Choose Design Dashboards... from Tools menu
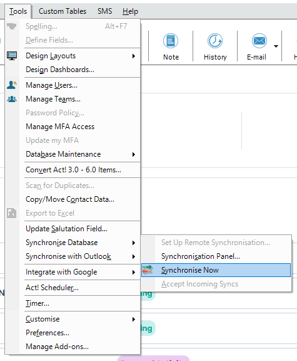The image size is (297, 361). click(73, 70)
